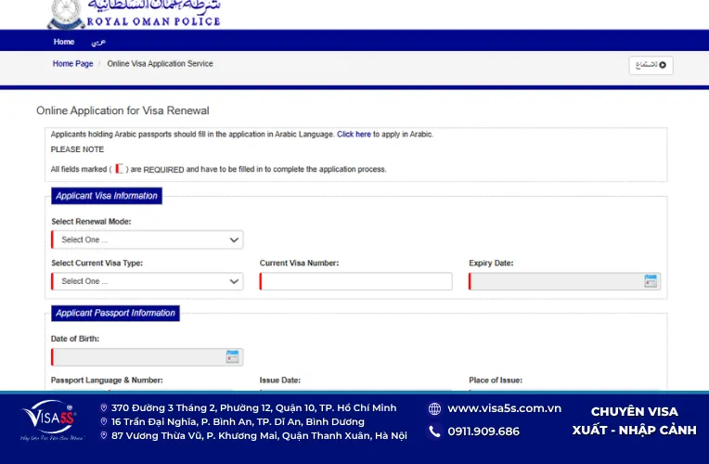The height and width of the screenshot is (464, 709).
Task: Click the Online Visa Application Service breadcrumb text
Action: point(160,64)
